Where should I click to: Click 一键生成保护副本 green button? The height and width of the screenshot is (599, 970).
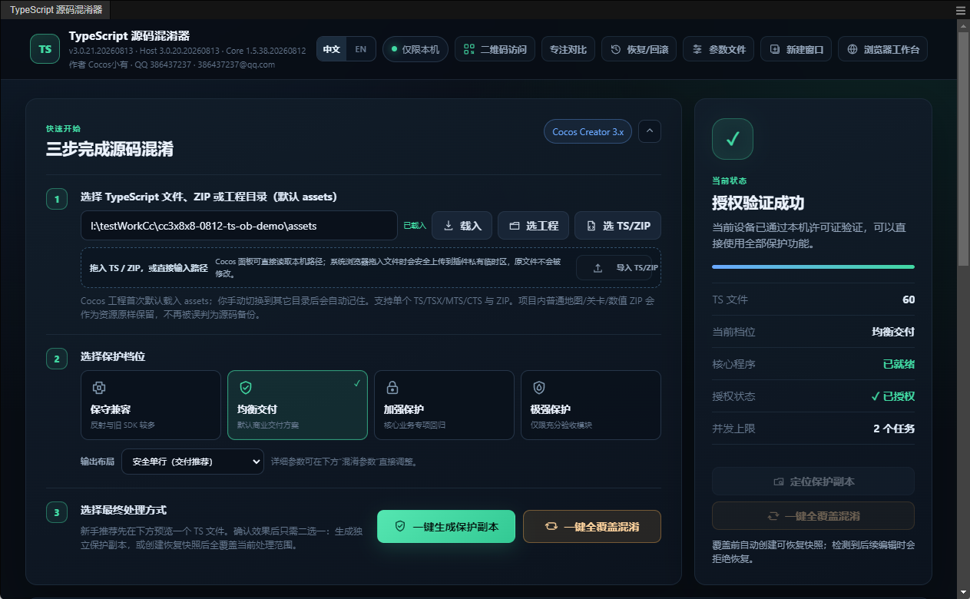click(446, 526)
